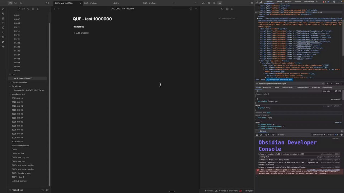The height and width of the screenshot is (193, 344).
Task: Click the '1 backlink' status bar item
Action: click(x=209, y=191)
